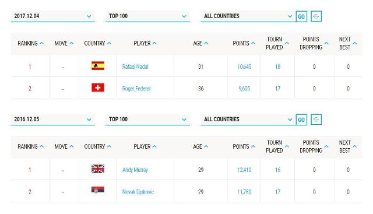This screenshot has width=373, height=214.
Task: Open the Rafael Nadal player link
Action: pyautogui.click(x=135, y=66)
